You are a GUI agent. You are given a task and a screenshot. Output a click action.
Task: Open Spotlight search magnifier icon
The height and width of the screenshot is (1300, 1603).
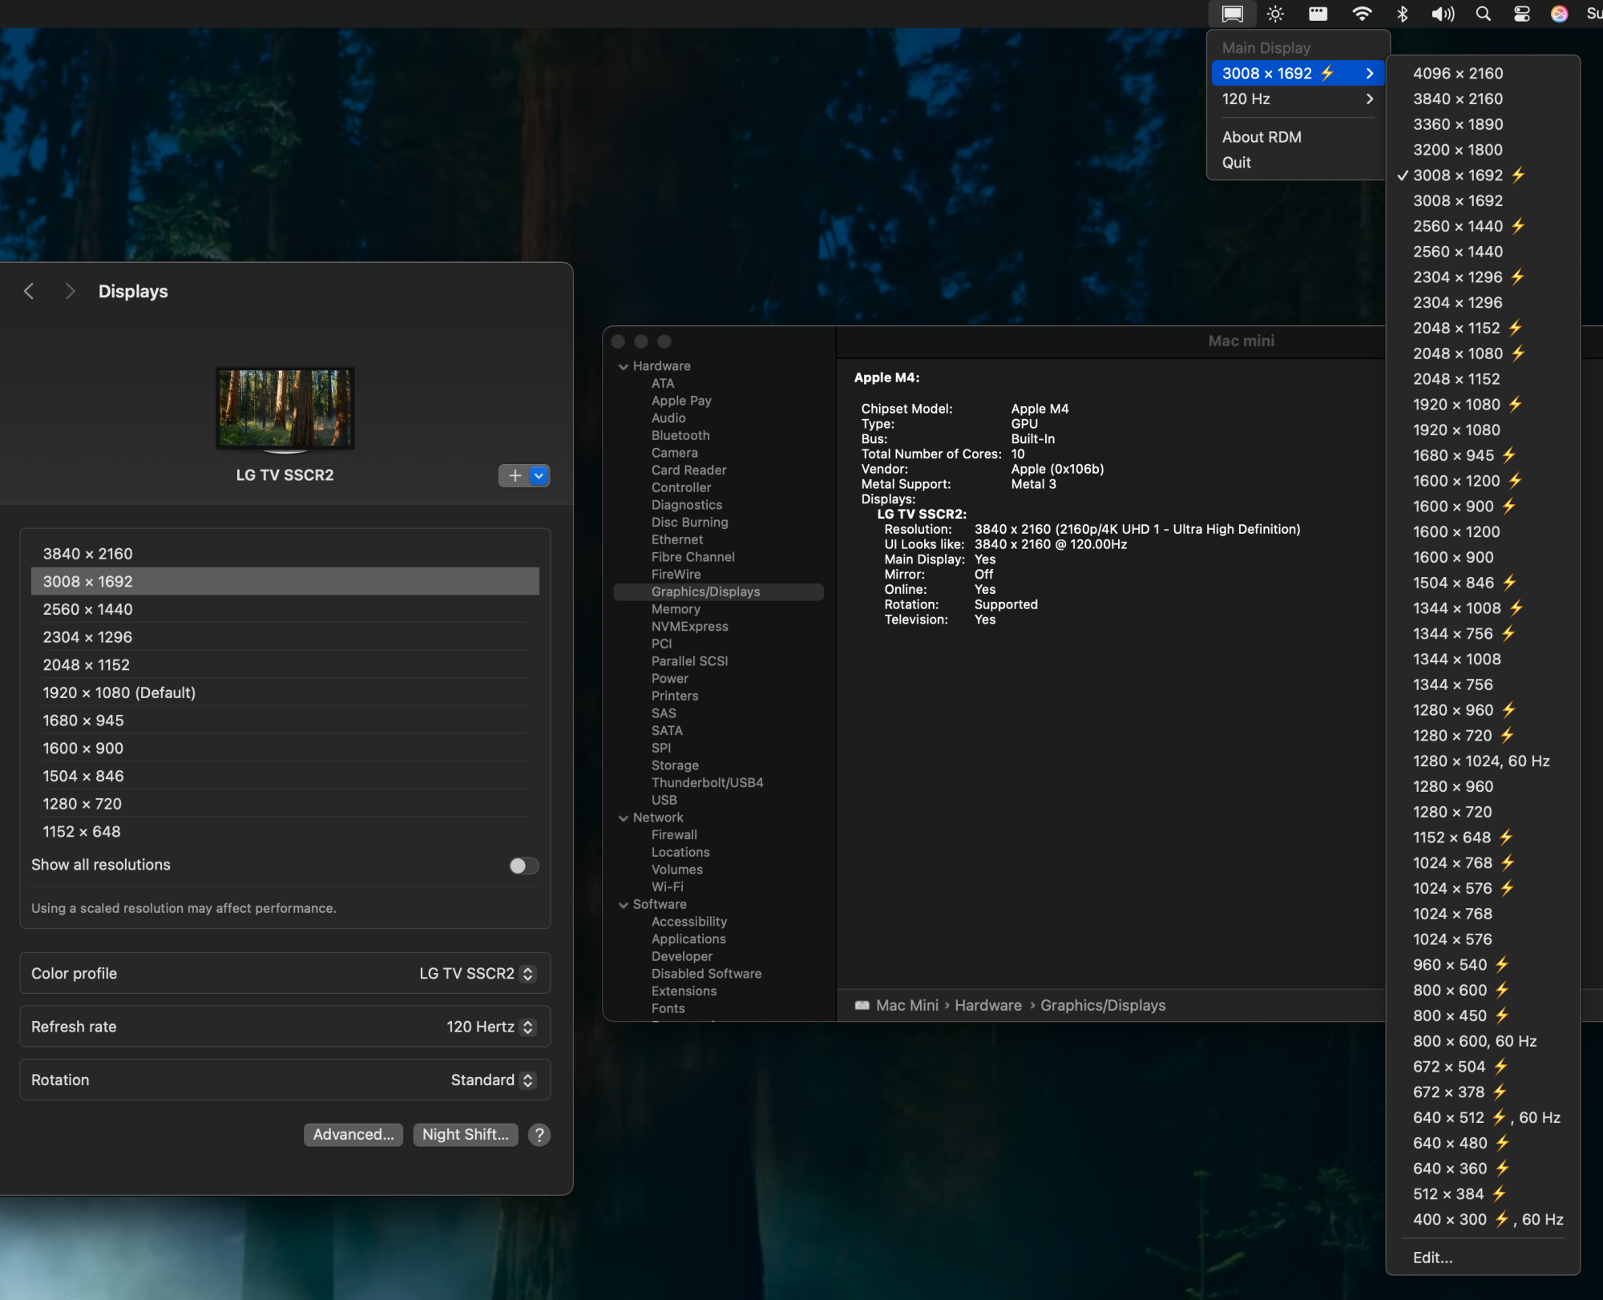[x=1483, y=14]
